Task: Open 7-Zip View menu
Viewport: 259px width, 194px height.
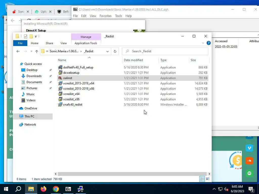Action: coord(93,16)
